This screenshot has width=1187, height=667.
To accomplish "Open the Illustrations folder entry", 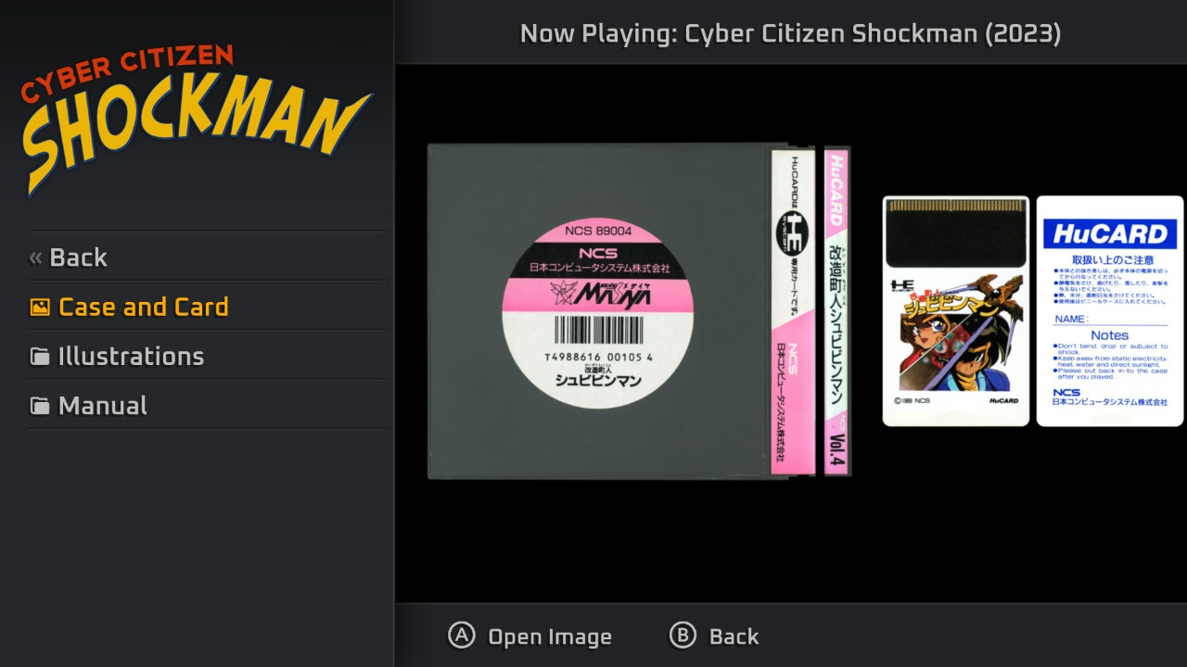I will click(x=207, y=356).
